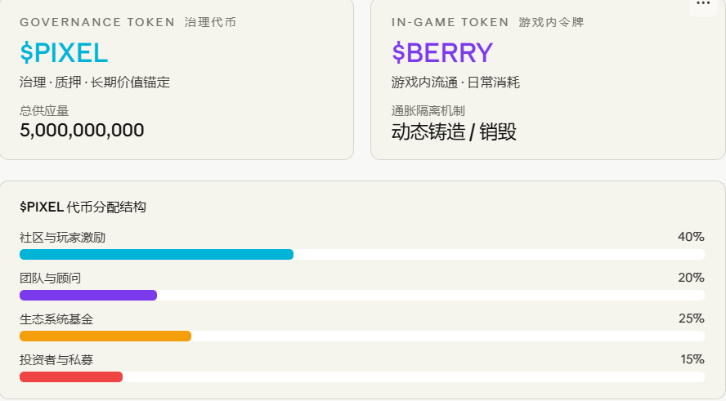The width and height of the screenshot is (726, 401).
Task: Select the 社区与玩家激励 allocation label
Action: pos(62,238)
